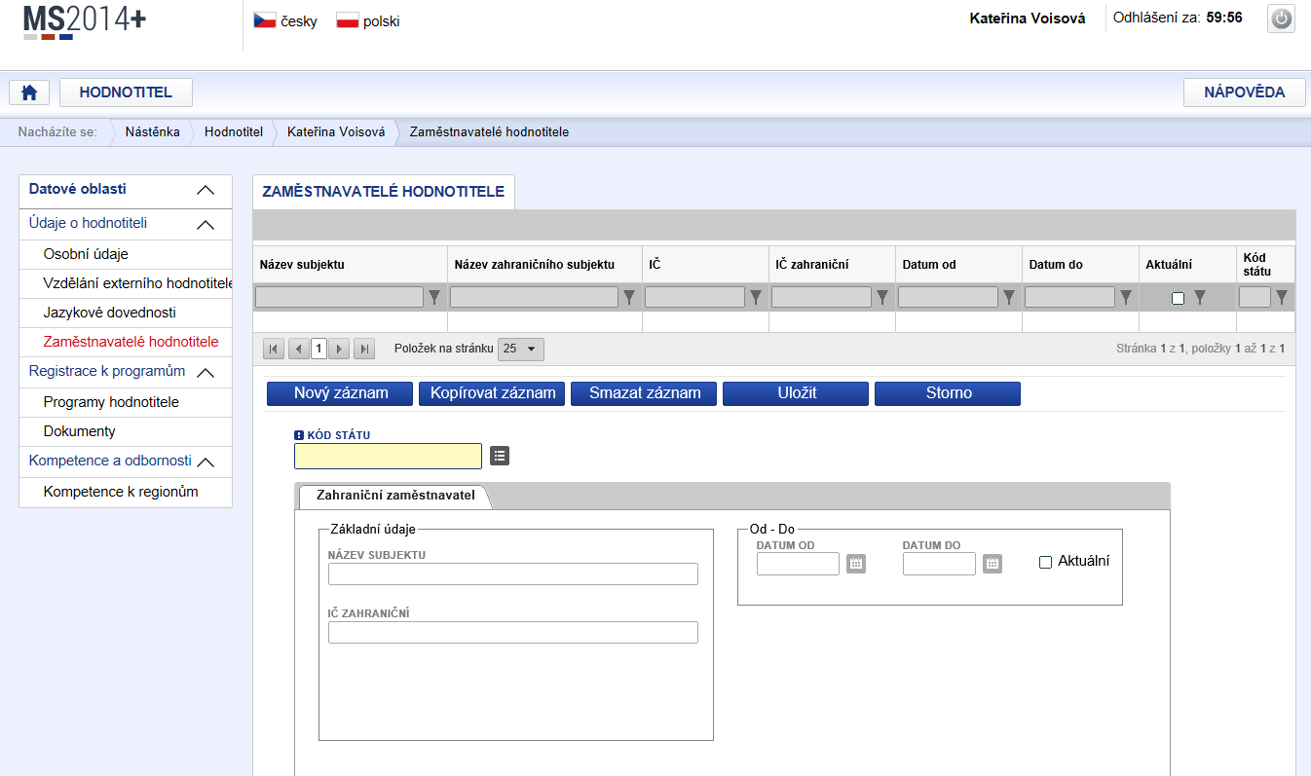Click Název subjektu column filter box
The height and width of the screenshot is (776, 1311).
pos(339,297)
